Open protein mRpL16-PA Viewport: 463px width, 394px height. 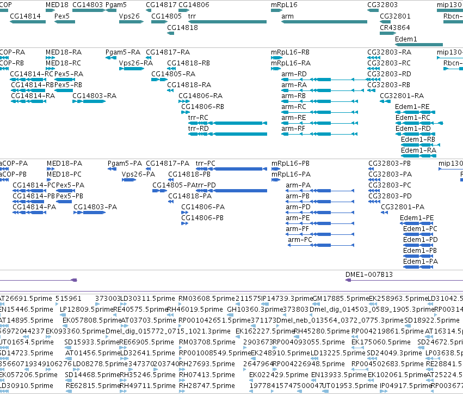[x=291, y=174]
